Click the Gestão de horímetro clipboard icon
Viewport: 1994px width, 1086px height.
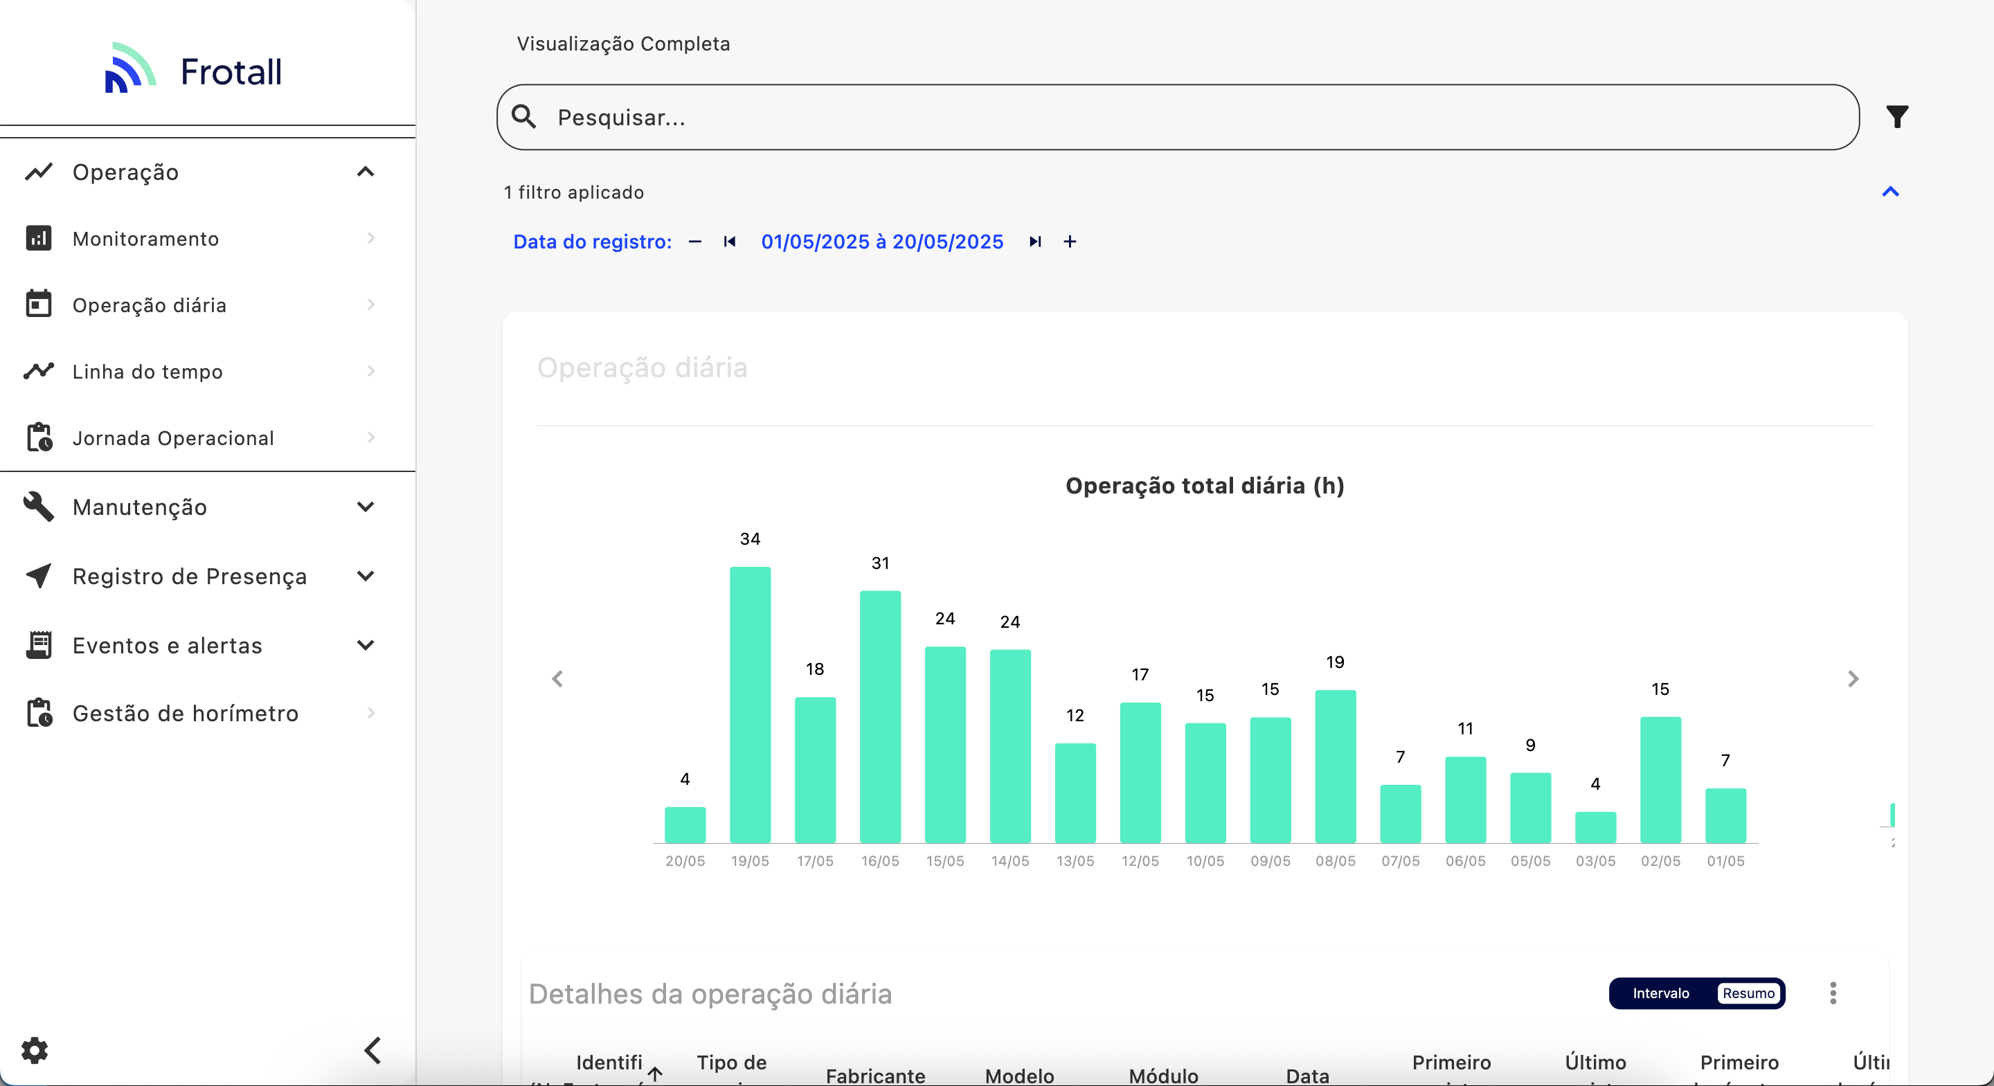click(39, 713)
